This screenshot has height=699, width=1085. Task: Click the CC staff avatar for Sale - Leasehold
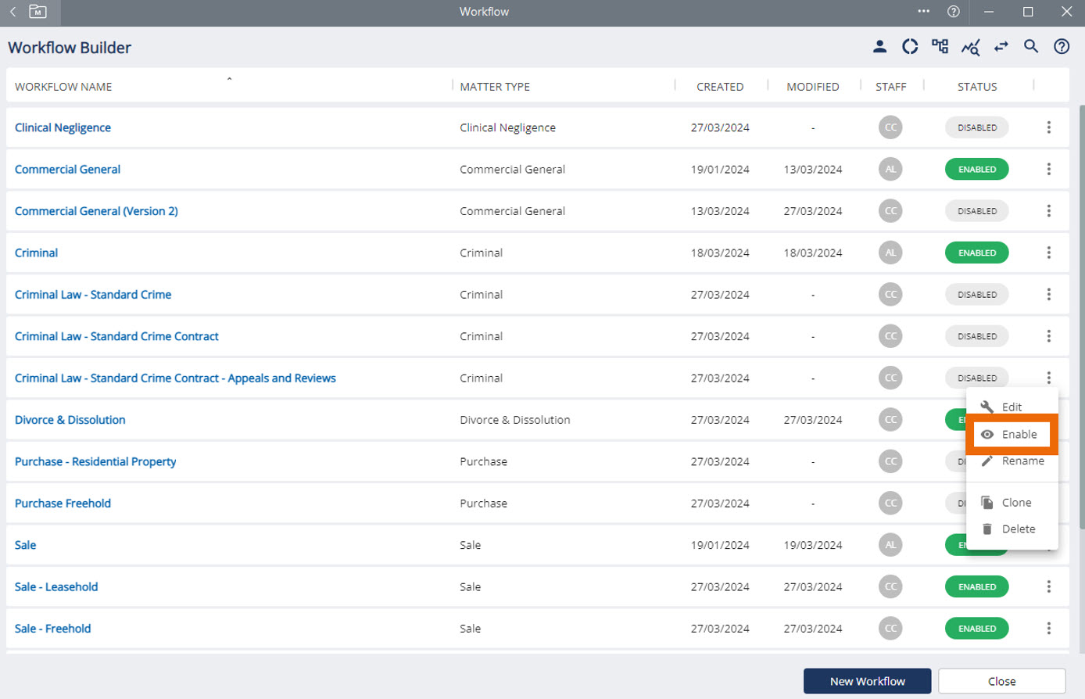[x=890, y=587]
